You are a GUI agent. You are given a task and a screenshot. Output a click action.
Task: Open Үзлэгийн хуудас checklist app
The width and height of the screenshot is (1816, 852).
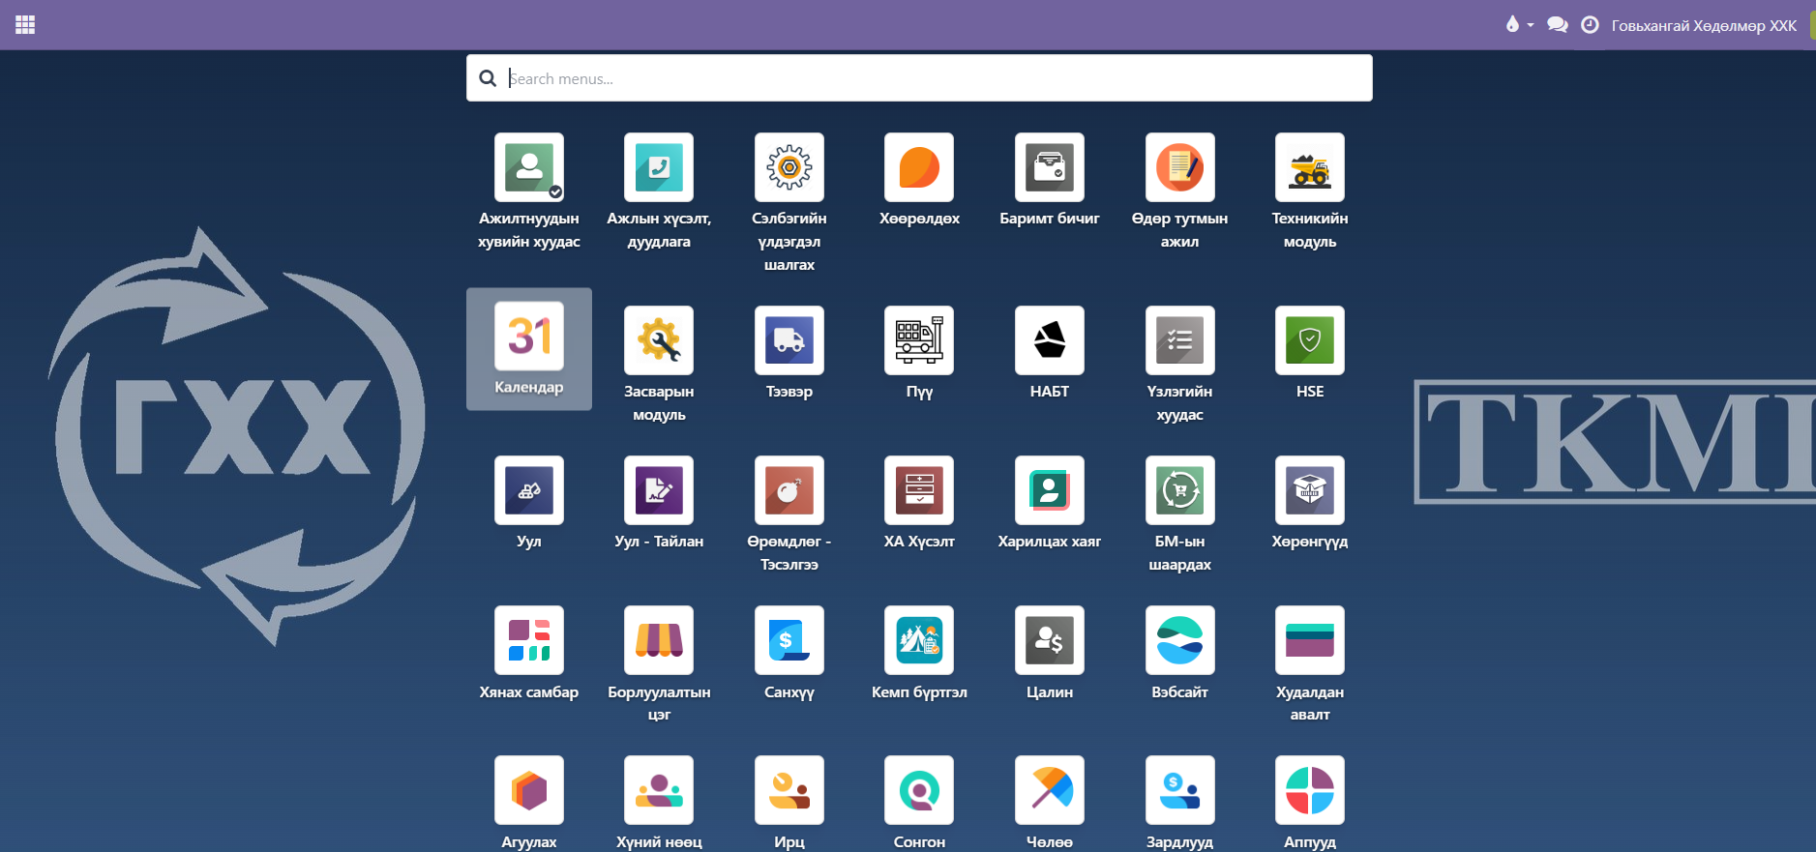click(1179, 340)
